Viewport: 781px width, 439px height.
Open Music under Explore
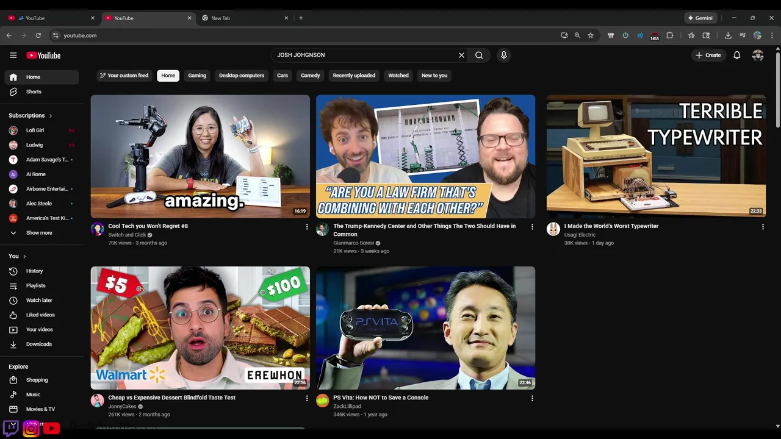[x=41, y=394]
